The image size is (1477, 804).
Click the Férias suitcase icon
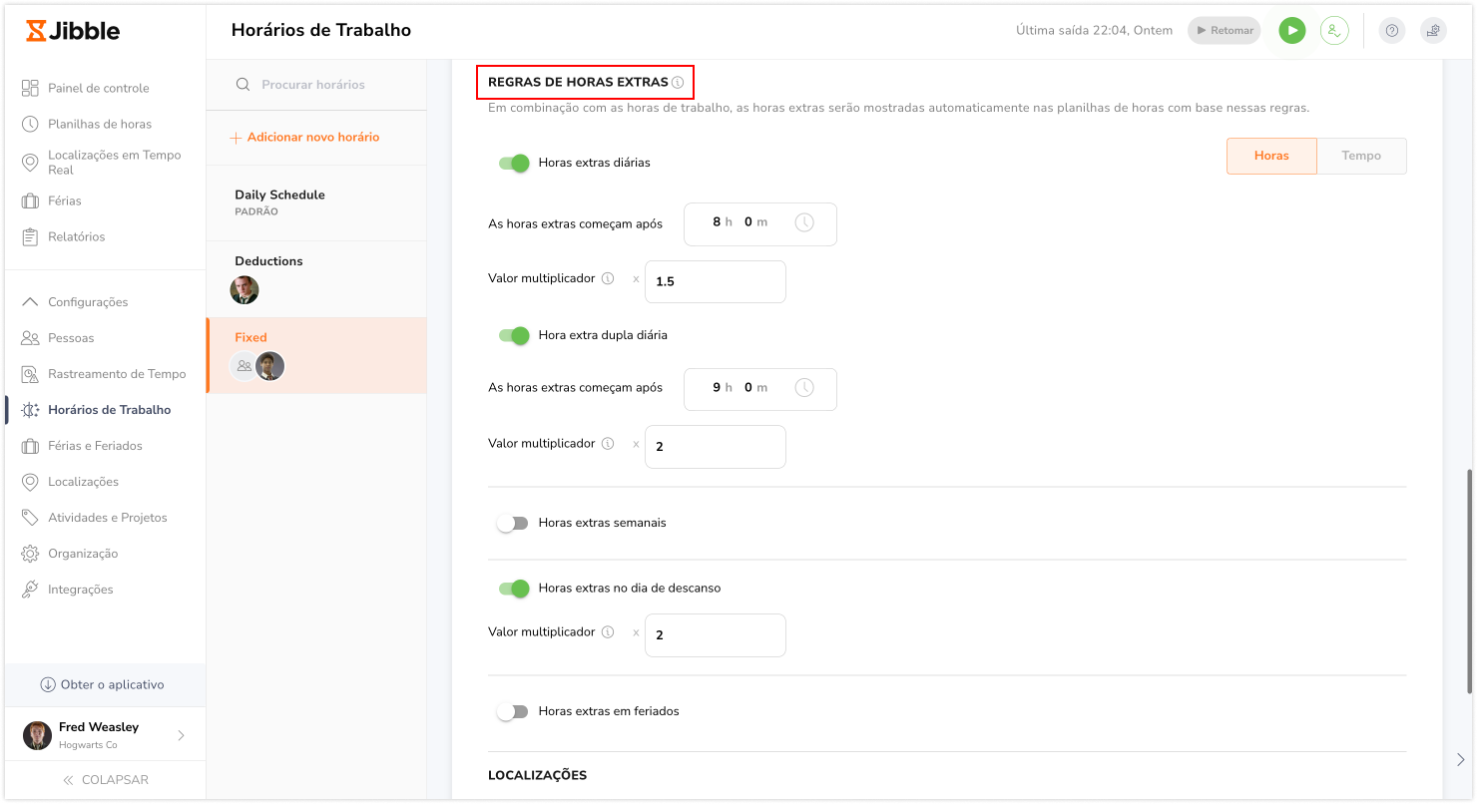point(30,201)
